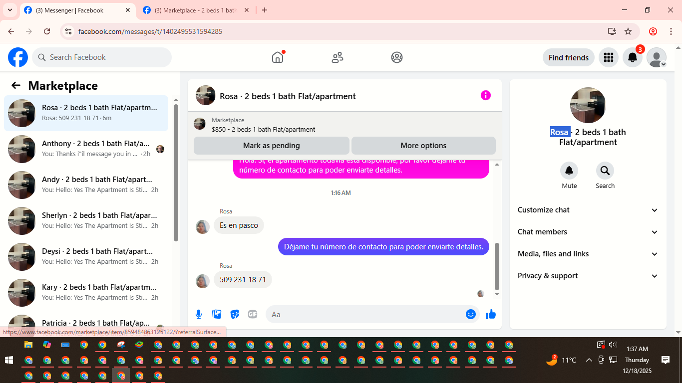Open Deysi conversation in list
This screenshot has width=682, height=383.
[x=86, y=257]
